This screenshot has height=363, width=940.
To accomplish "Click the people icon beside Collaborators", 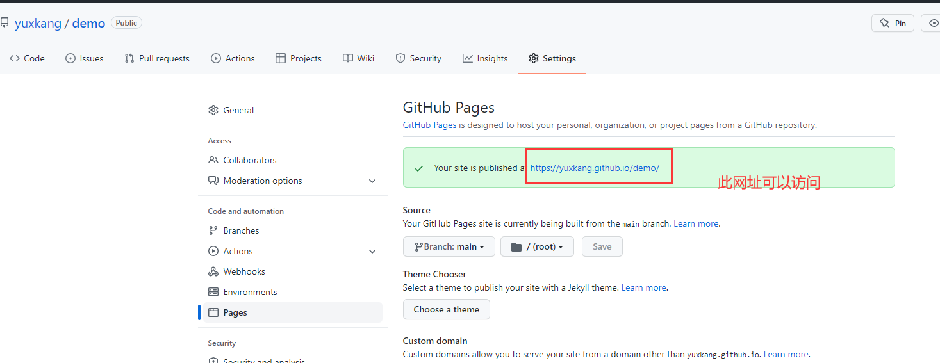I will pyautogui.click(x=213, y=160).
